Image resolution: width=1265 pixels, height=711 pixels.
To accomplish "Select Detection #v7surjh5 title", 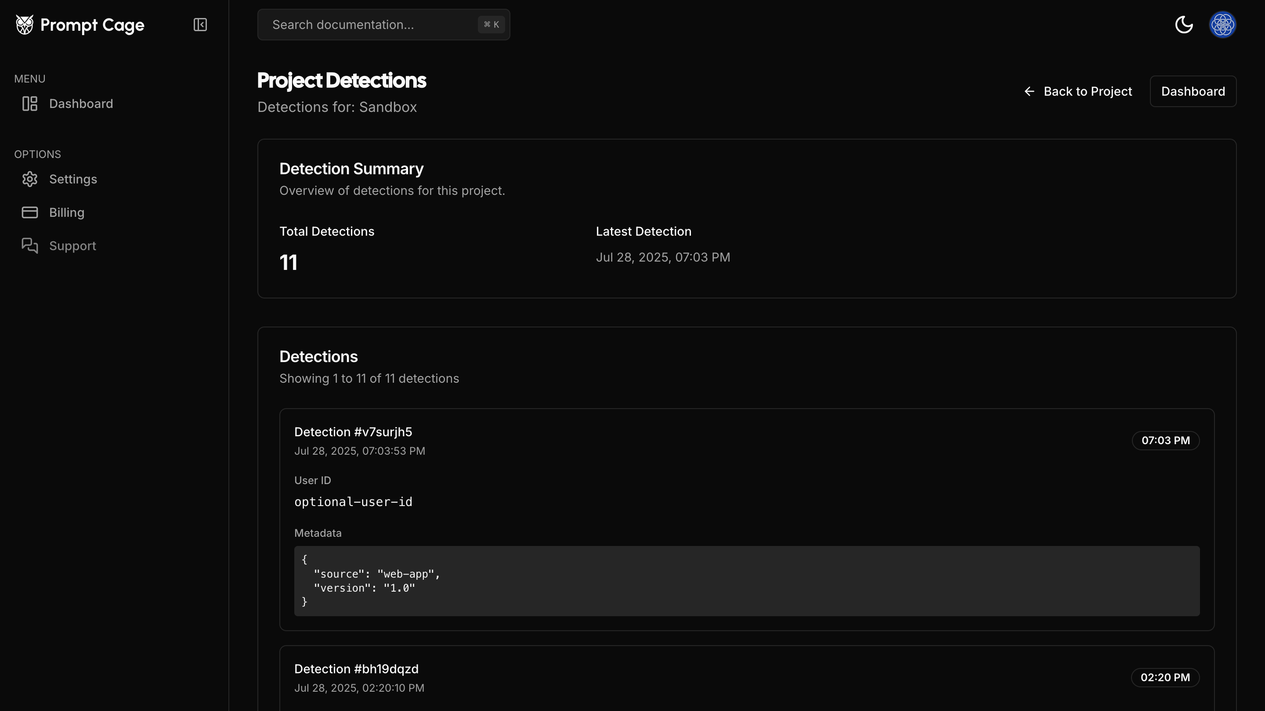I will click(353, 432).
